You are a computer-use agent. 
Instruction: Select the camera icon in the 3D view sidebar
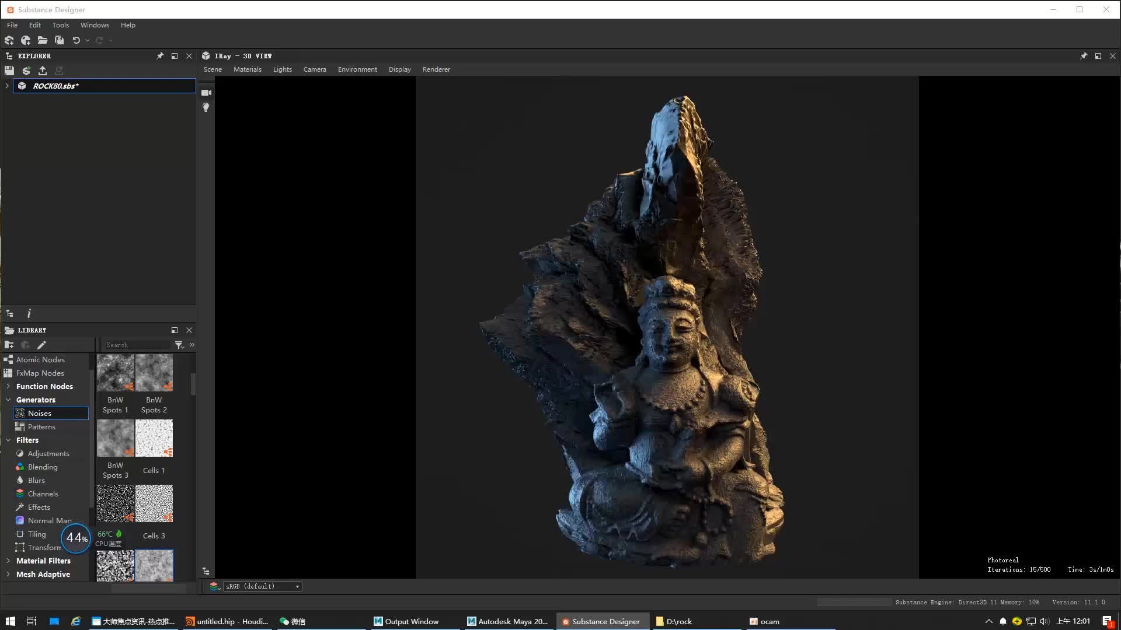tap(206, 92)
